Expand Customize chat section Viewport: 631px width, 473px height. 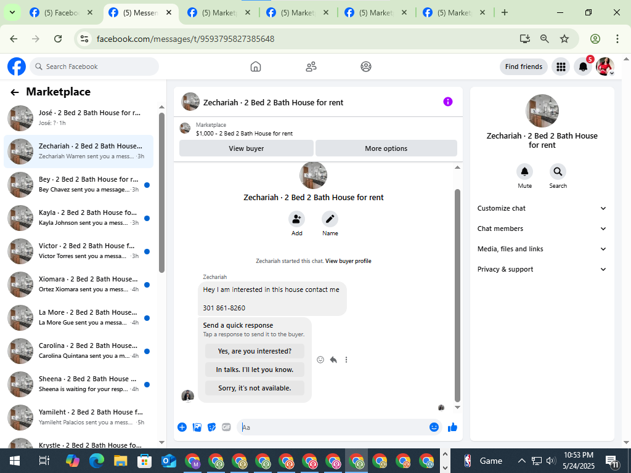click(x=542, y=208)
